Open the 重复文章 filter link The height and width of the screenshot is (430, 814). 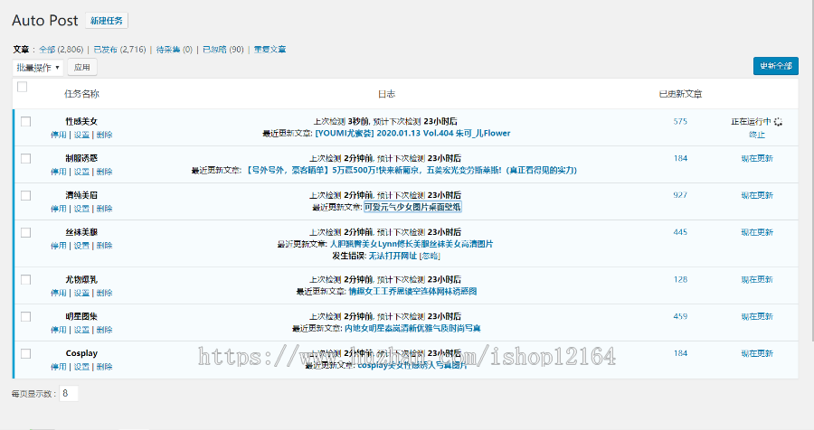click(270, 50)
